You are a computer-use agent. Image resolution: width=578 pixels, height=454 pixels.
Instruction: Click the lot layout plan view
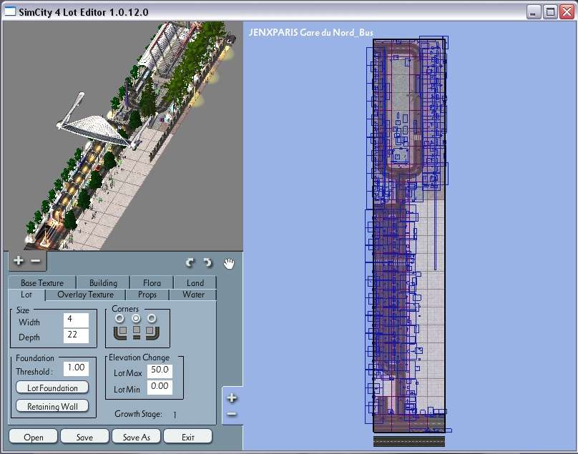click(x=409, y=236)
